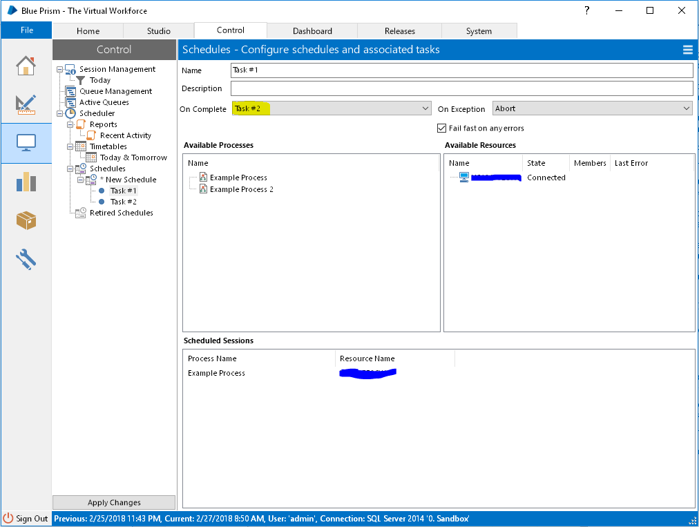The width and height of the screenshot is (699, 527).
Task: Open the On Complete dropdown showing Task #2
Action: coord(427,108)
